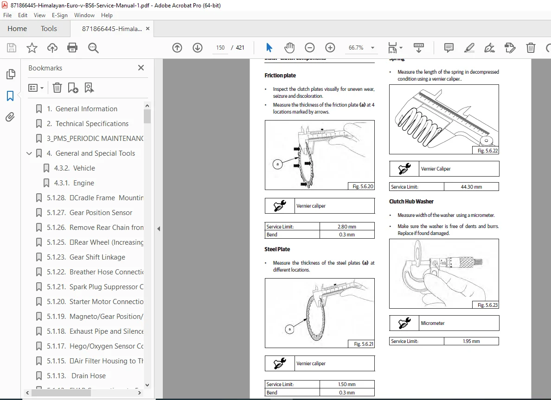Select 5.1.18. Exhaust Pipe and Silencer bookmark

pos(95,331)
